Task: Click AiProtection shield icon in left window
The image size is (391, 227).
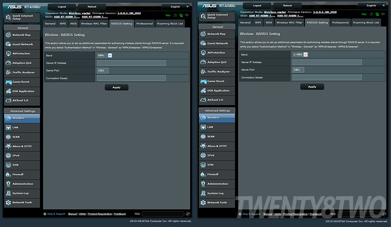Action: pos(8,54)
